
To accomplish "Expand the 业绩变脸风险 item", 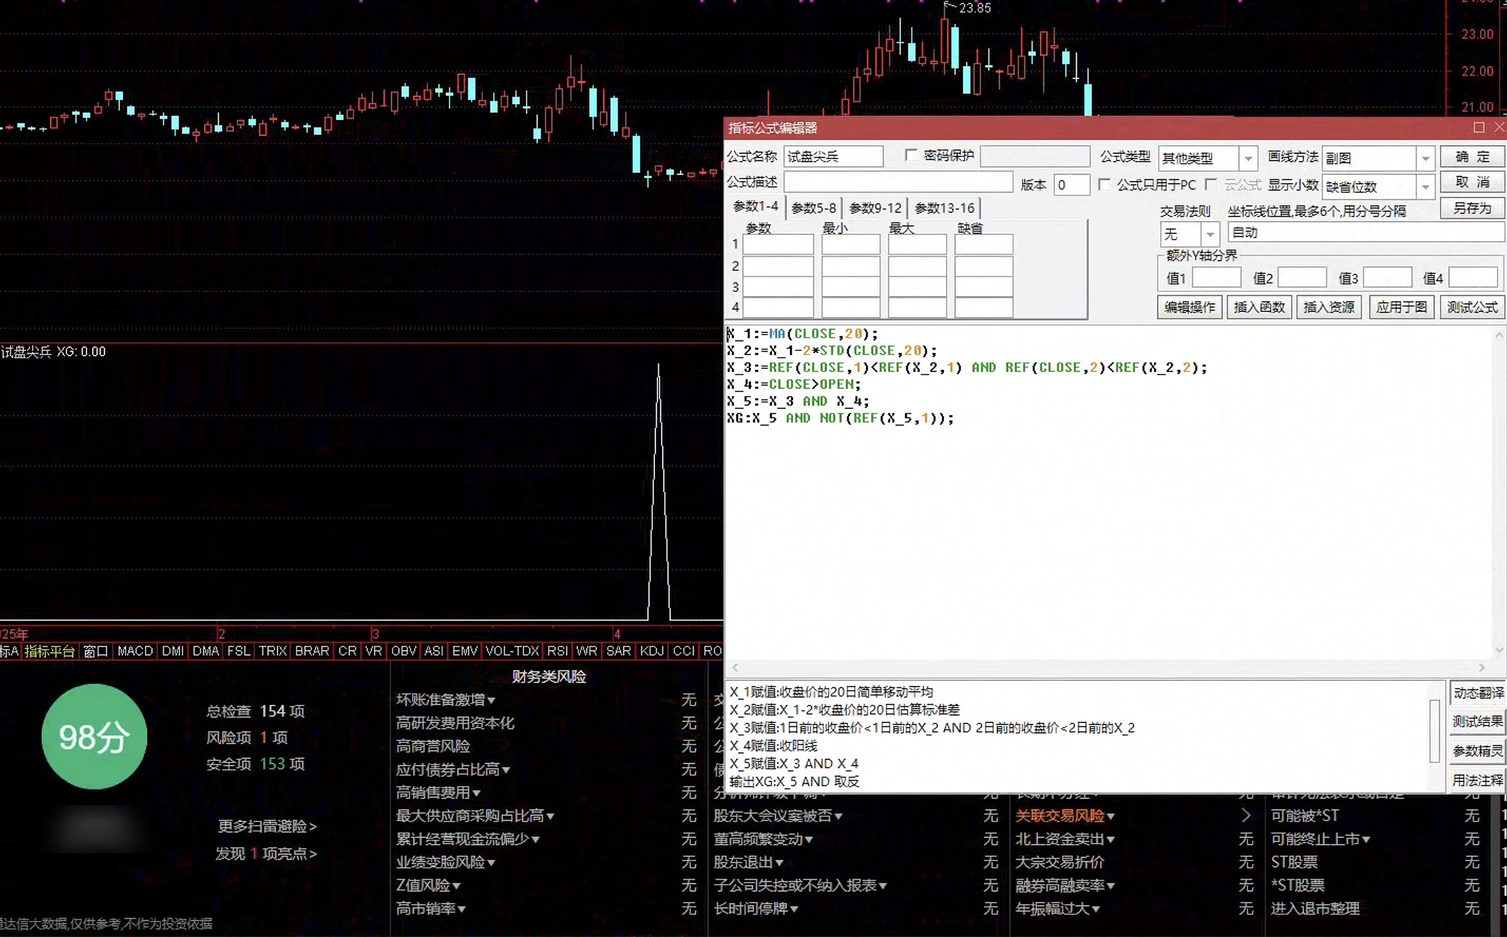I will tap(446, 862).
